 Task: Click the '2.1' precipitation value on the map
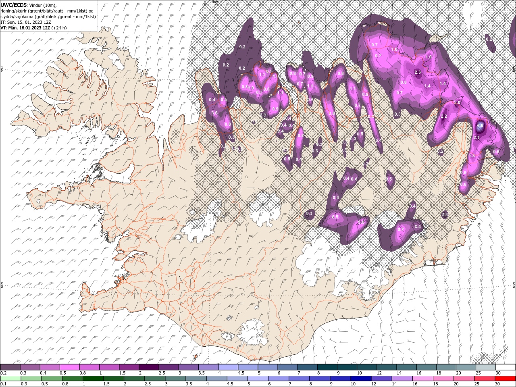(x=476, y=138)
